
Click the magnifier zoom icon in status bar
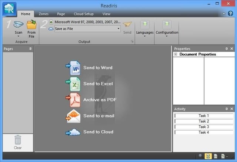[x=201, y=156]
